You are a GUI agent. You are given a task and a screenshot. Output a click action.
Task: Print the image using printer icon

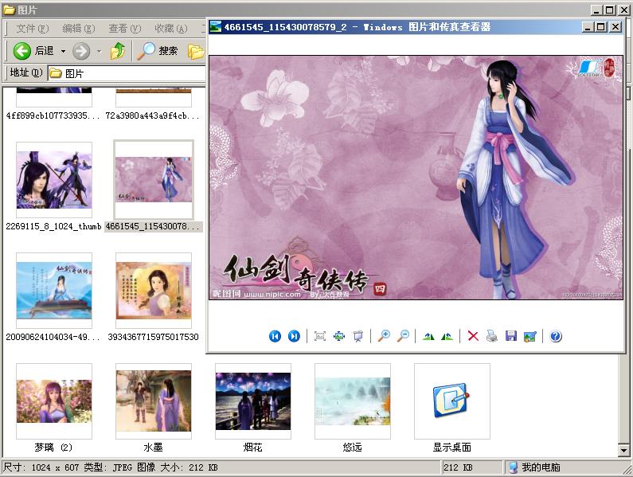(492, 336)
